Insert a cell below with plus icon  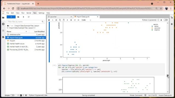pos(52,20)
